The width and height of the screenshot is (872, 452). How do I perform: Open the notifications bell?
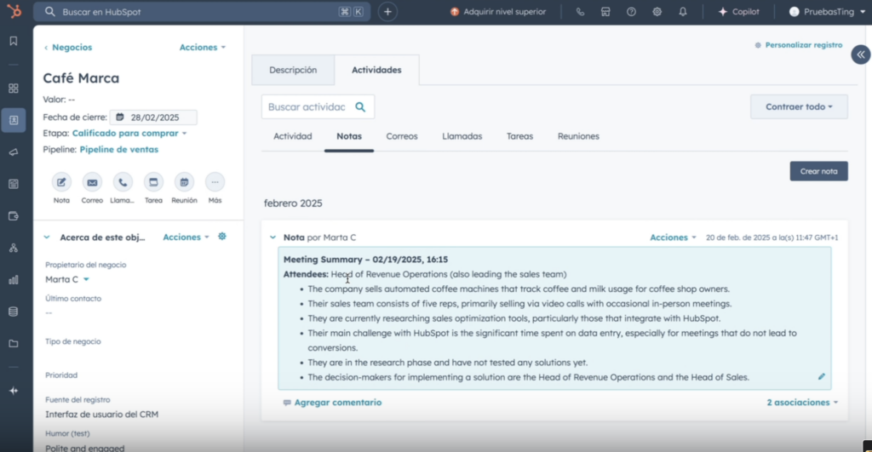(683, 12)
